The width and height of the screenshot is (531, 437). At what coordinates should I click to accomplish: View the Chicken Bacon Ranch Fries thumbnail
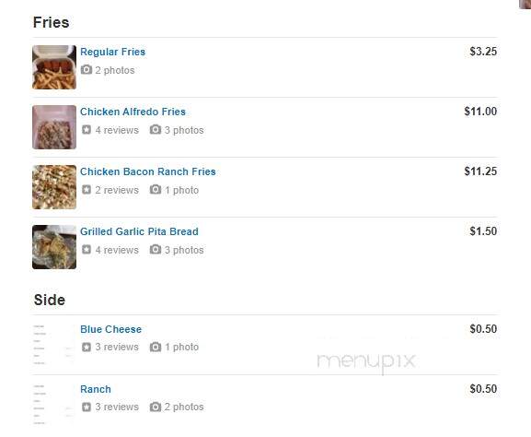[54, 187]
